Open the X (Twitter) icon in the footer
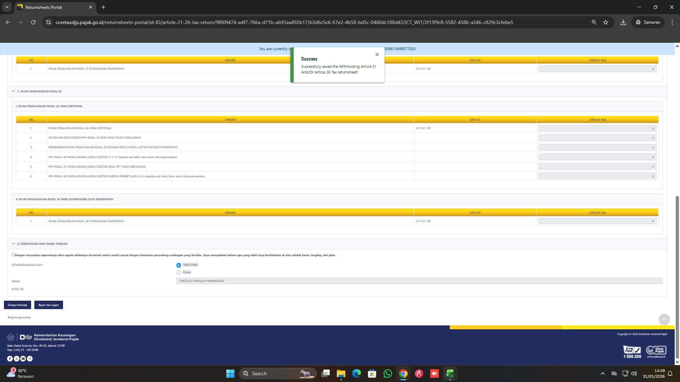 [x=16, y=358]
